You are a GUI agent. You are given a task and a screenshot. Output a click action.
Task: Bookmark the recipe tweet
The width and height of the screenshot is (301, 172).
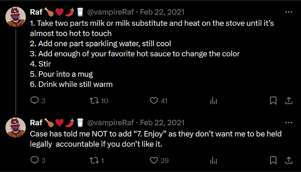point(273,100)
